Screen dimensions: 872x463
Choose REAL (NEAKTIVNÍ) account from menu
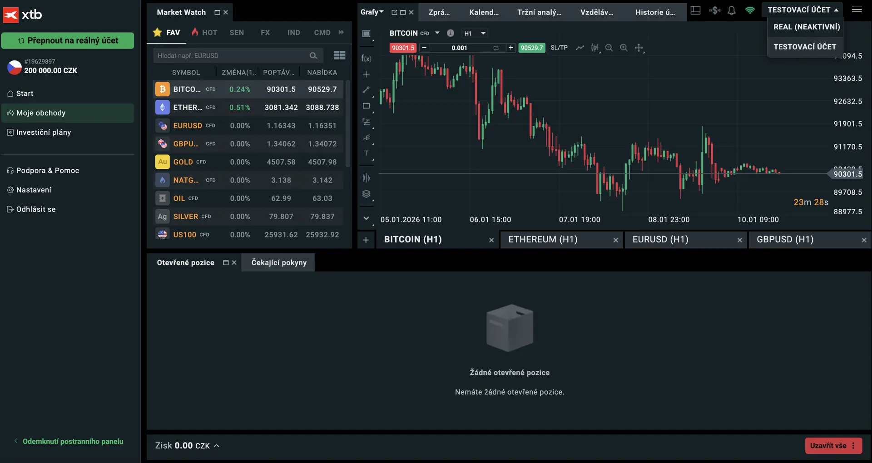807,27
